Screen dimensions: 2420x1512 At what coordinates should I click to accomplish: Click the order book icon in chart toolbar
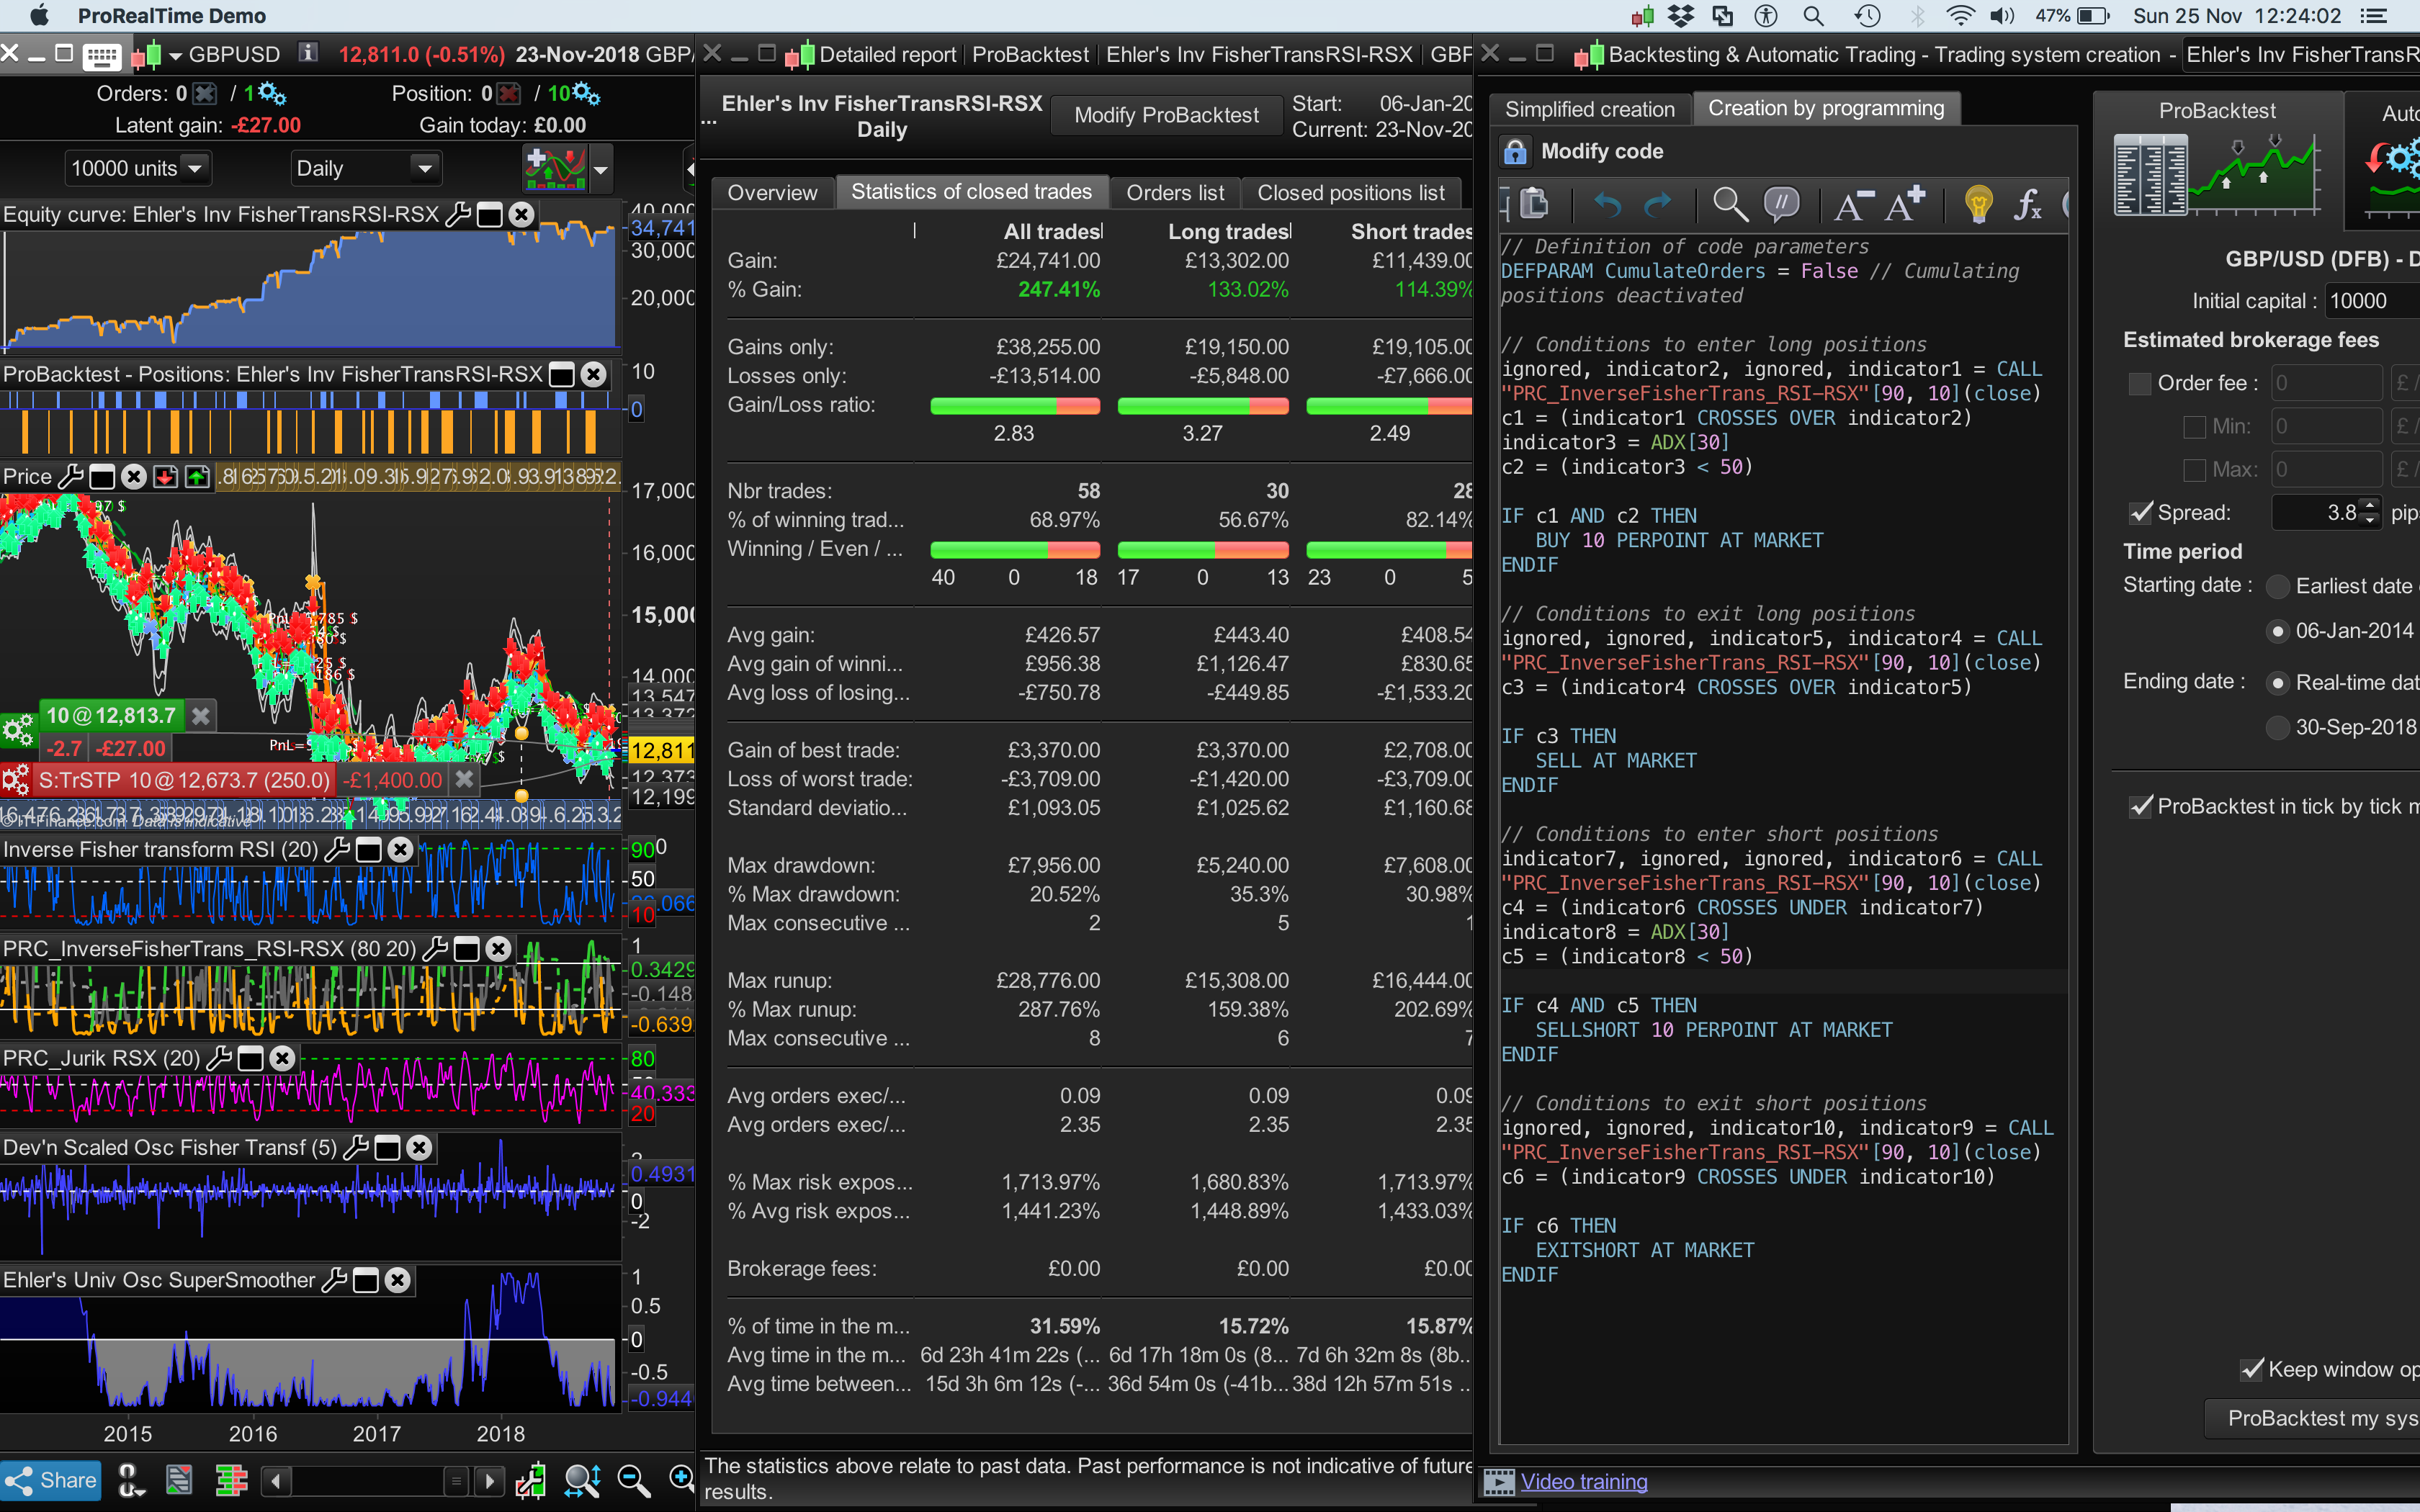point(231,1480)
